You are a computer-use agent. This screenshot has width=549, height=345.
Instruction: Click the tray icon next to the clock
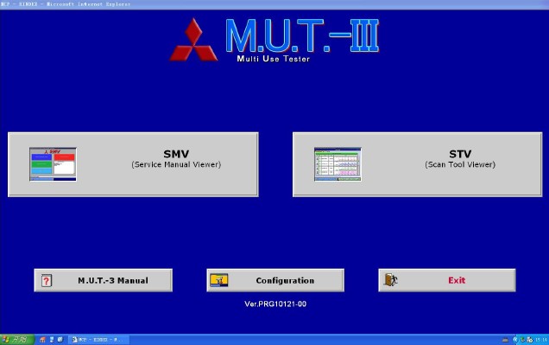coord(530,340)
